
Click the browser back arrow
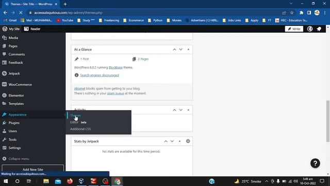5,12
